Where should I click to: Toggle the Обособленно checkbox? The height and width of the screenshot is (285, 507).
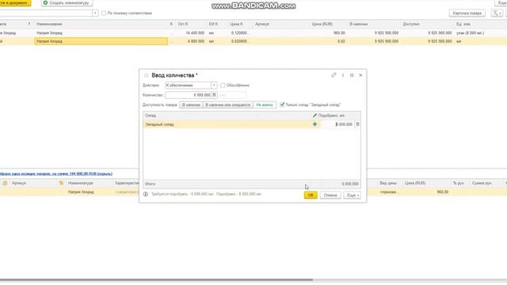223,85
